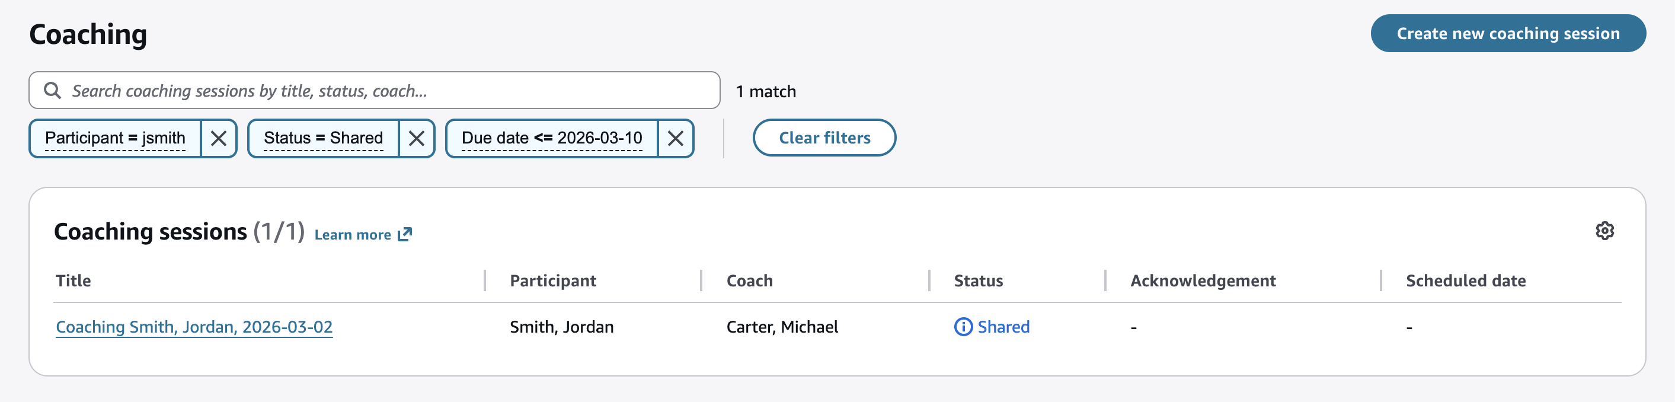Dismiss the Due date filter using X

[676, 138]
